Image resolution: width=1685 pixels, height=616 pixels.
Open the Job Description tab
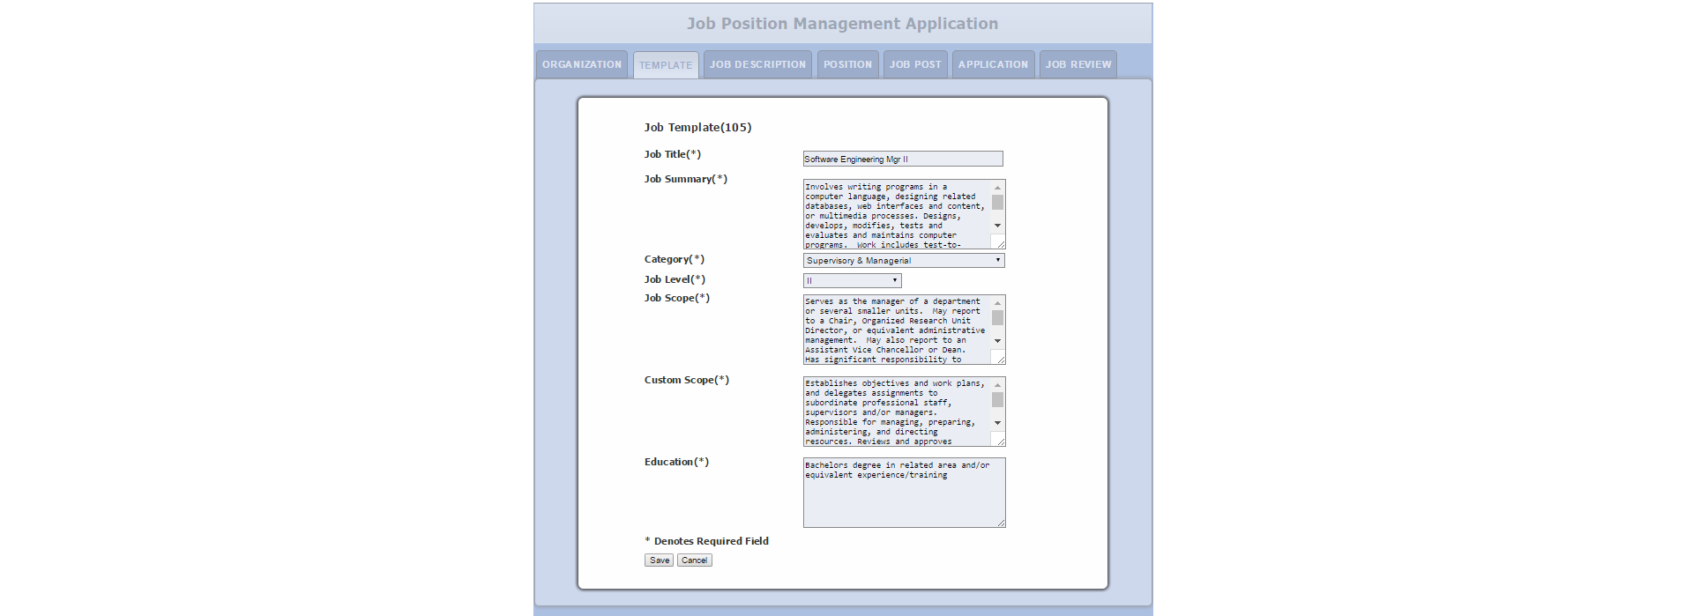coord(757,64)
